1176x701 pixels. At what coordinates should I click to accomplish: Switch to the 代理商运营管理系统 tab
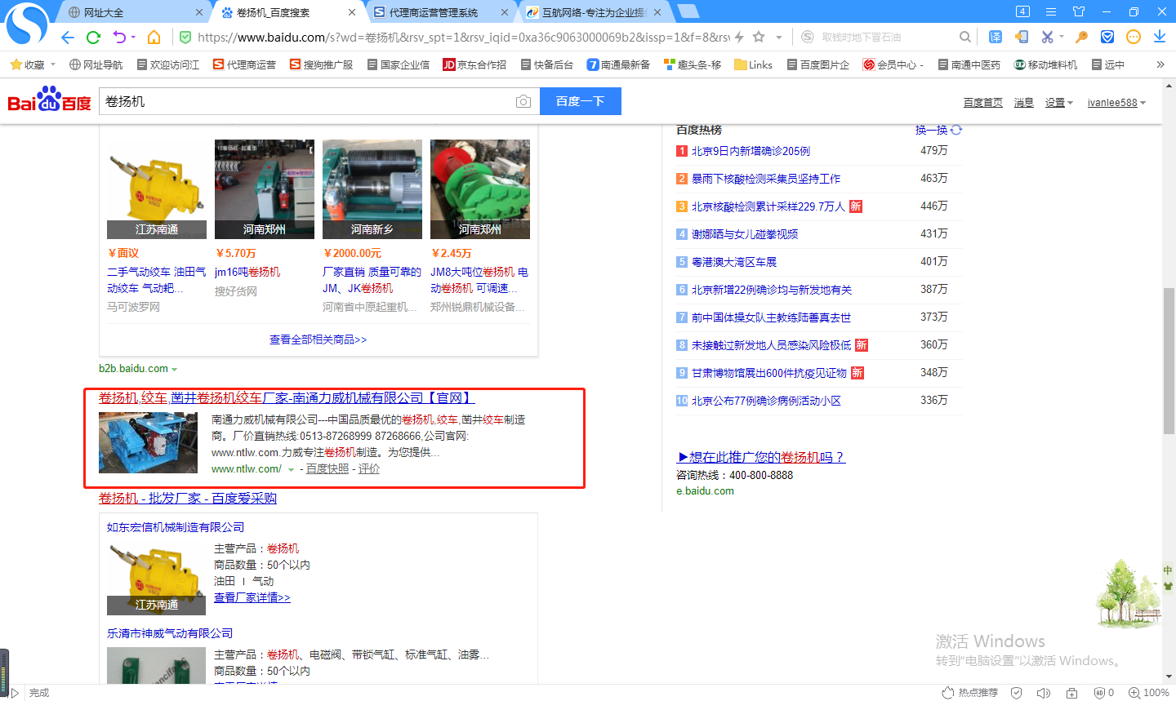(433, 12)
